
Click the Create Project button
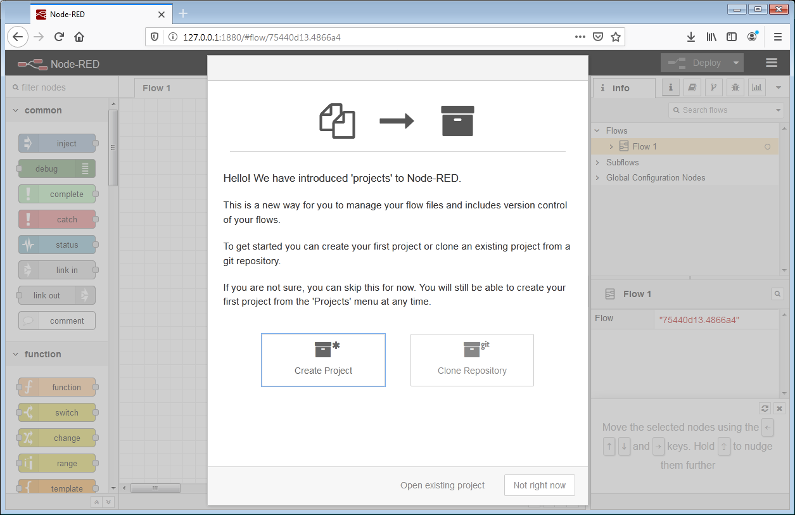pos(323,360)
